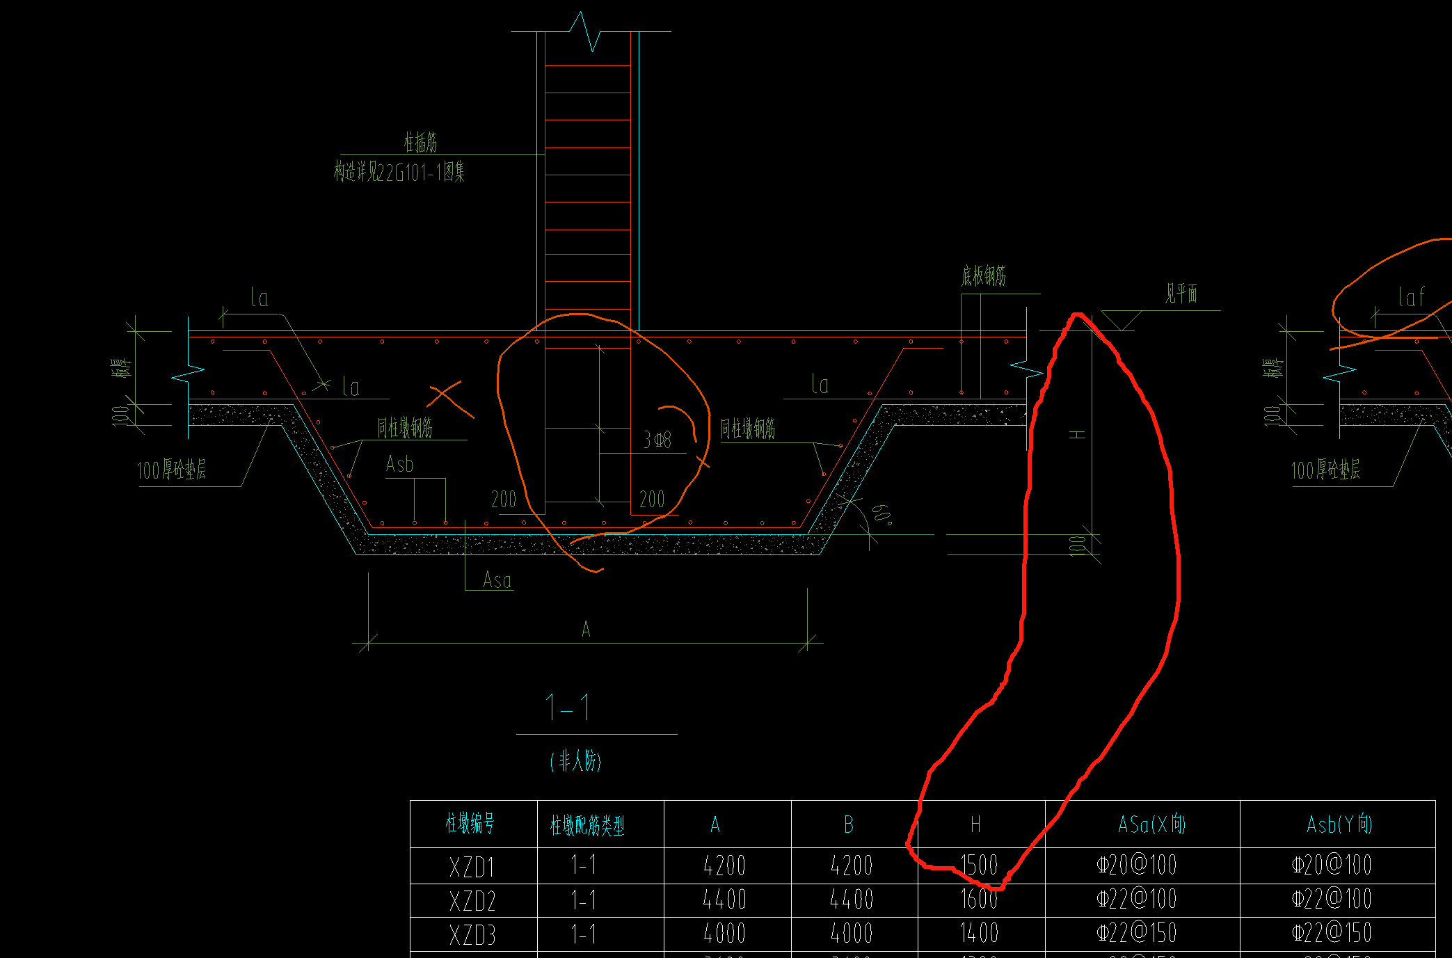Click XZD1's B value 4200
This screenshot has width=1452, height=958.
coord(852,866)
